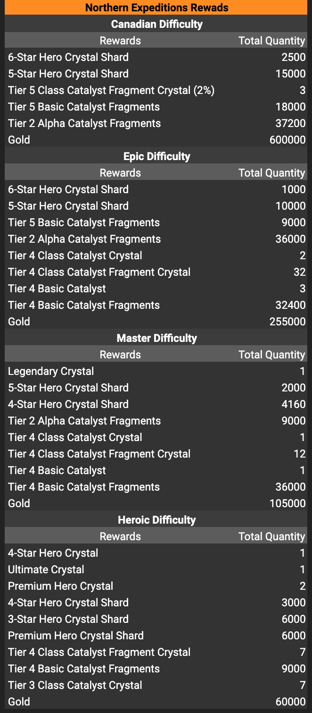The width and height of the screenshot is (312, 713).
Task: Select the Epic Difficulty section heading
Action: click(156, 156)
